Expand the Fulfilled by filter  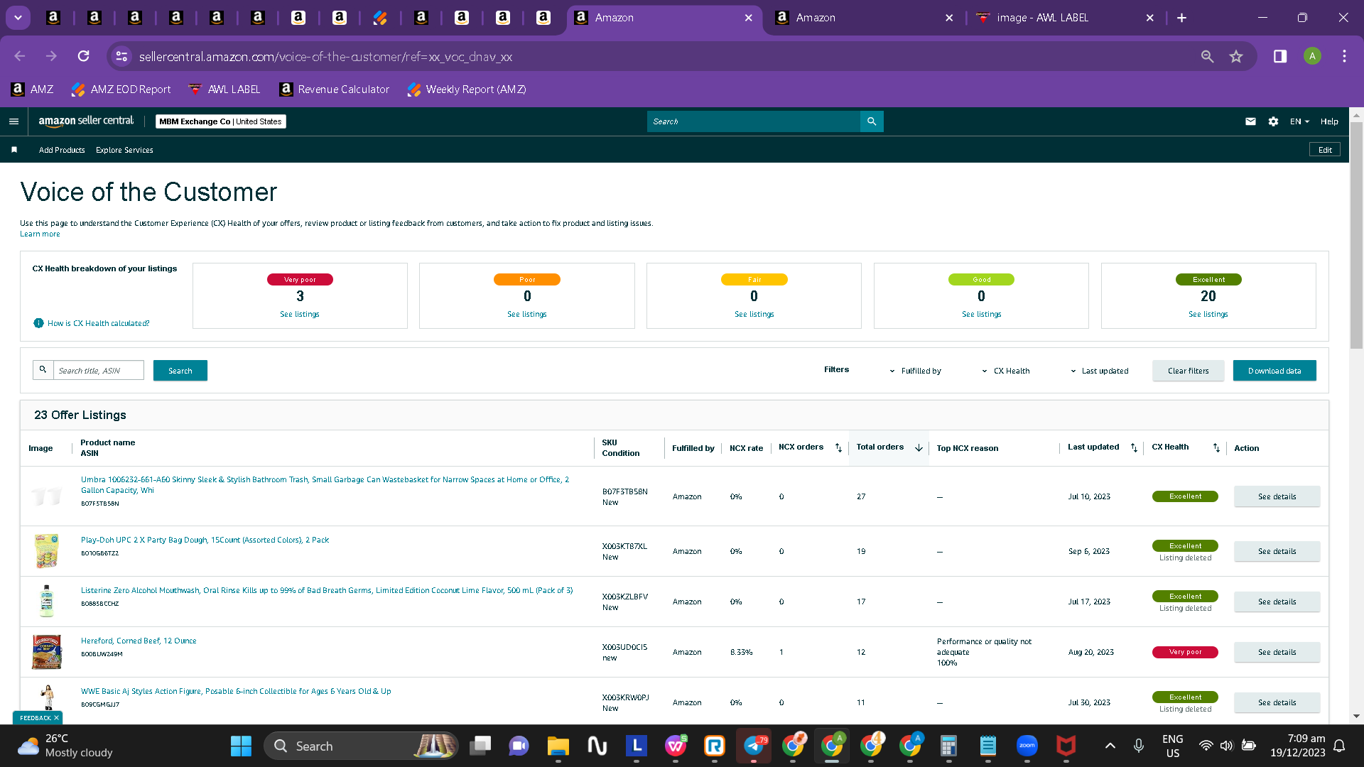point(916,371)
